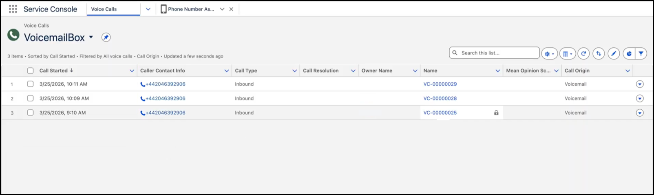Open the display-as table selector
Viewport: 654px width, 195px height.
[568, 53]
